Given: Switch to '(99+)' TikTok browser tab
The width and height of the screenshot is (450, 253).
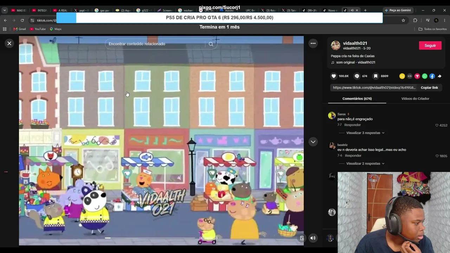Looking at the screenshot, I should coord(310,10).
